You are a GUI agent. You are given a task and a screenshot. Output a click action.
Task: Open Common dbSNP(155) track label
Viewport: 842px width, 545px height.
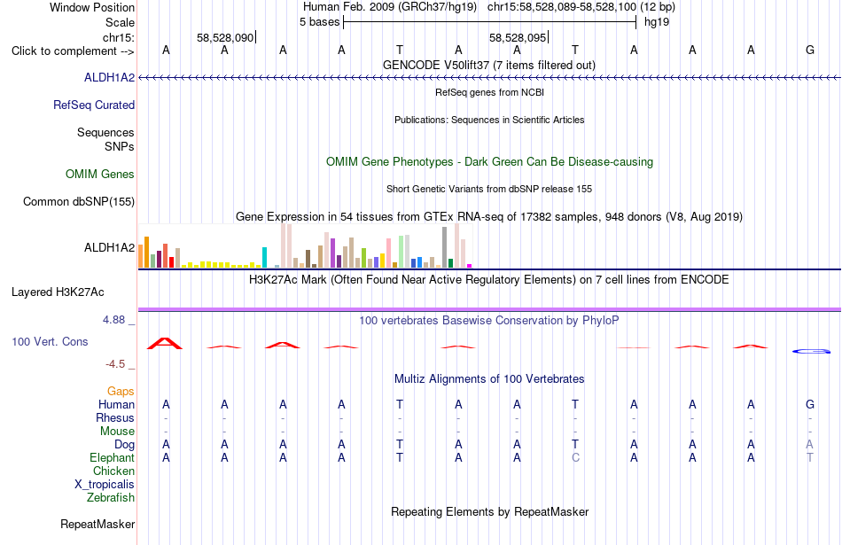(x=79, y=202)
